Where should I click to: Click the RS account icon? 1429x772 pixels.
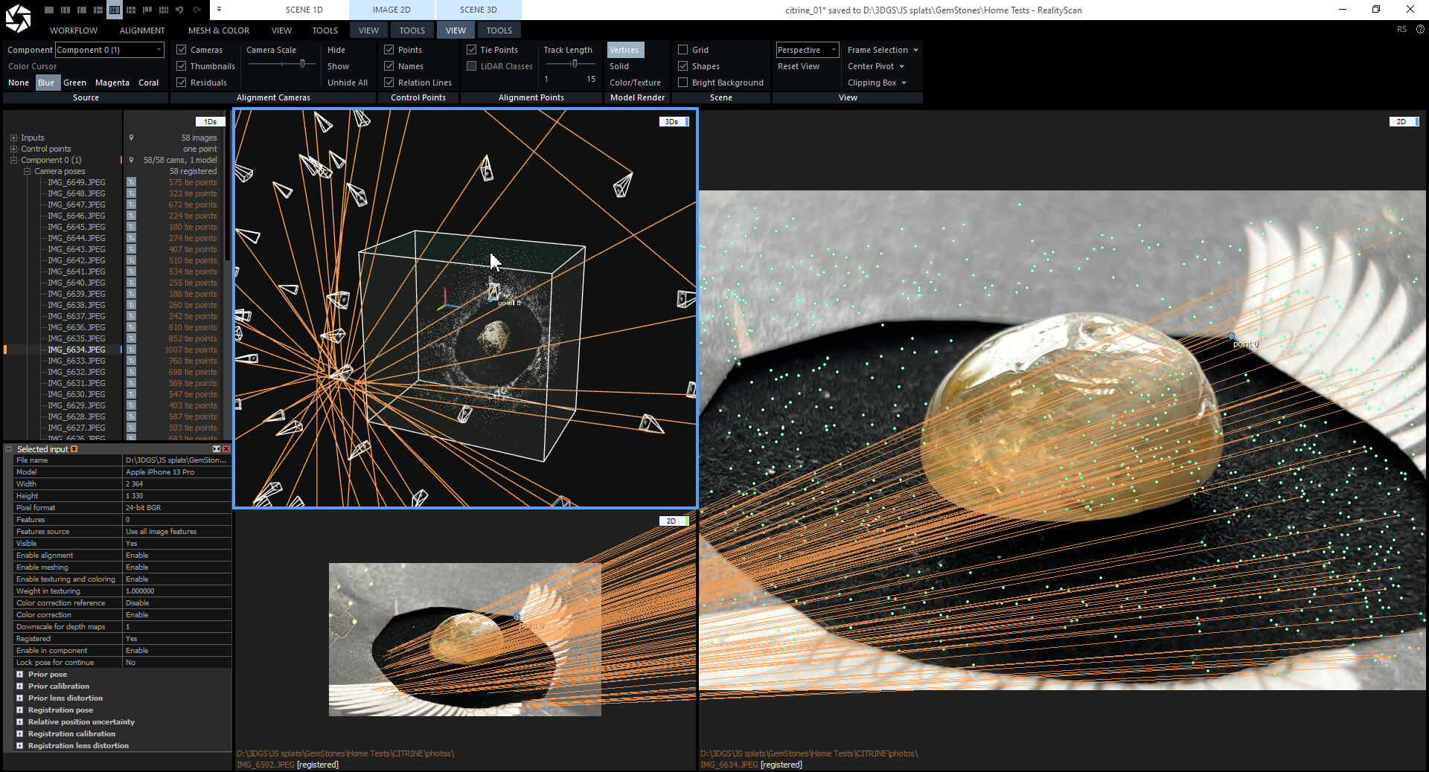[x=1401, y=29]
